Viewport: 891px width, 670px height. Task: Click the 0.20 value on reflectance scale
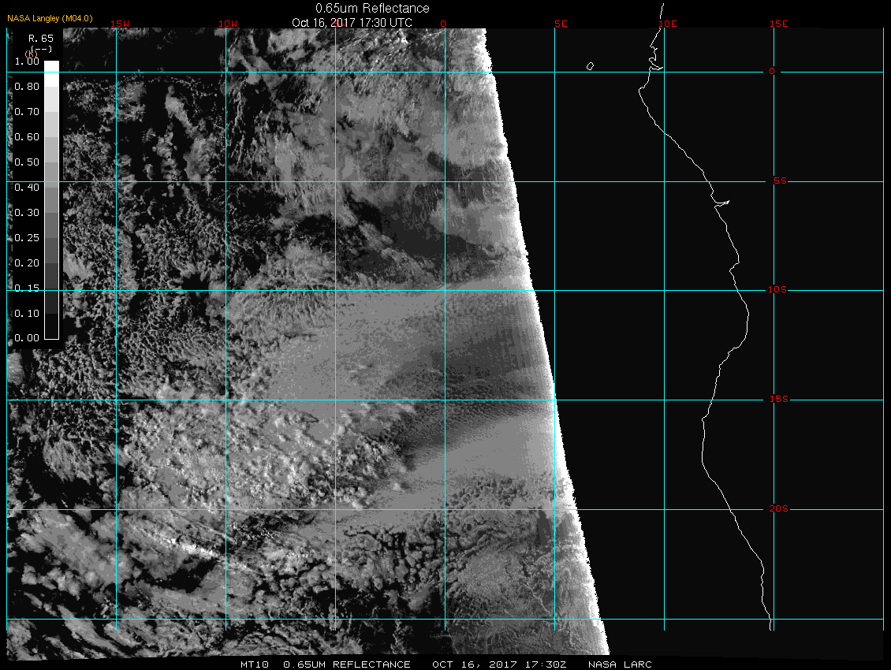27,263
